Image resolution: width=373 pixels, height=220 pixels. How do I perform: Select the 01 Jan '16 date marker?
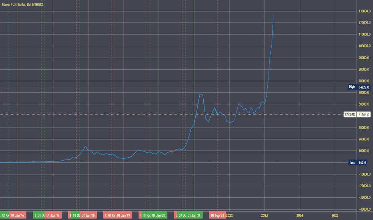[x=18, y=216]
